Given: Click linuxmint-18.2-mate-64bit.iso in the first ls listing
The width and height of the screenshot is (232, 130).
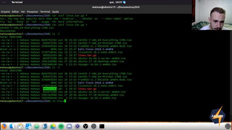Looking at the screenshot, I should [100, 52].
